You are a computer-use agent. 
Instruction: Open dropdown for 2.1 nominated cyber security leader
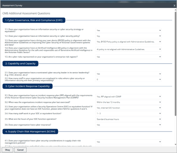click(x=128, y=74)
